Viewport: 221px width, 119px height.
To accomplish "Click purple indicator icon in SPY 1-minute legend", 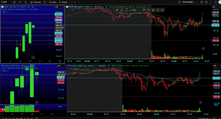I will coord(72,10).
